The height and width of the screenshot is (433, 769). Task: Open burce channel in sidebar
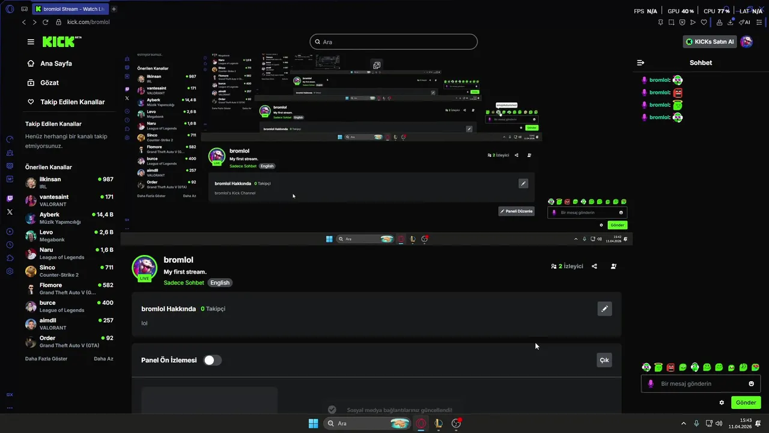(69, 306)
